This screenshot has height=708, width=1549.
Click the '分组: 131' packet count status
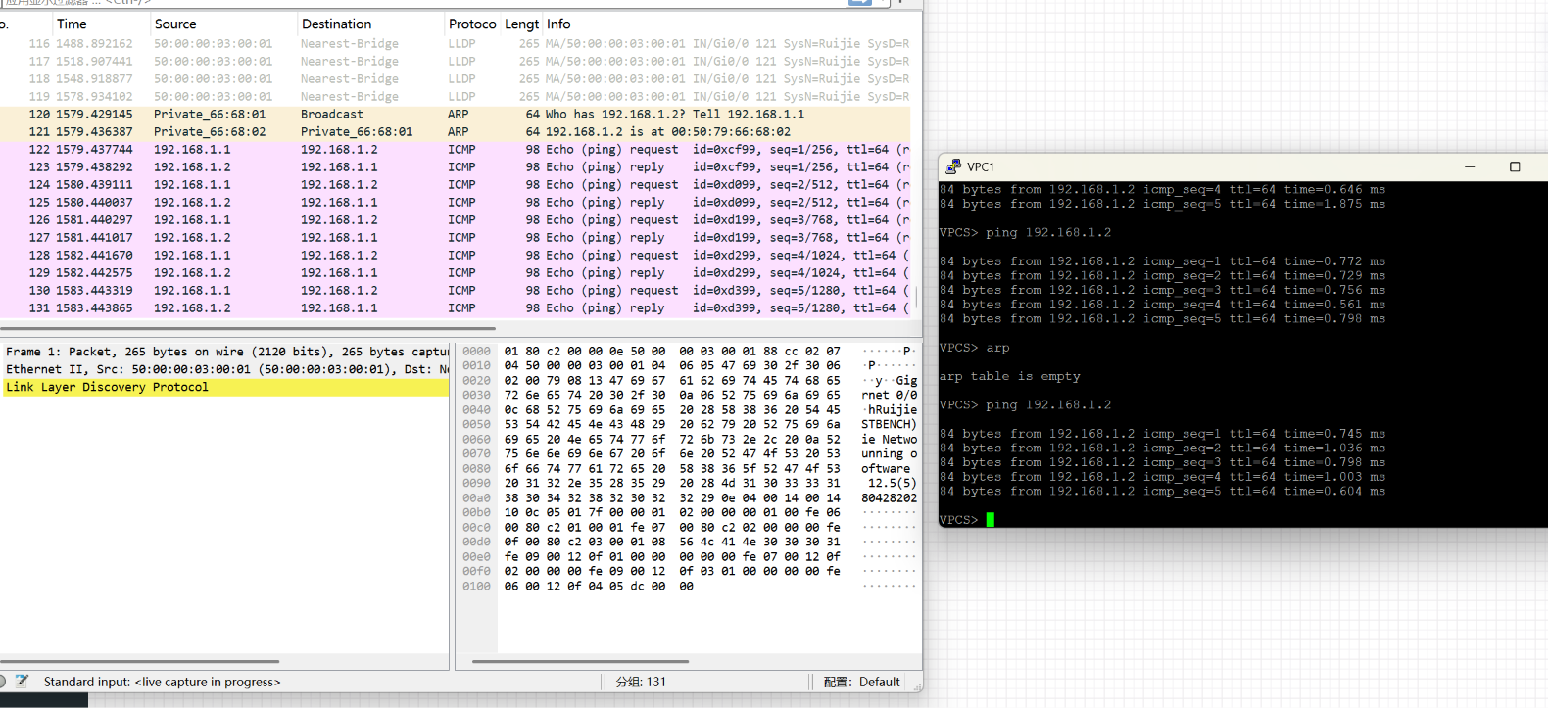tap(641, 682)
